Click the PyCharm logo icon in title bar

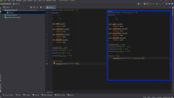1,1
